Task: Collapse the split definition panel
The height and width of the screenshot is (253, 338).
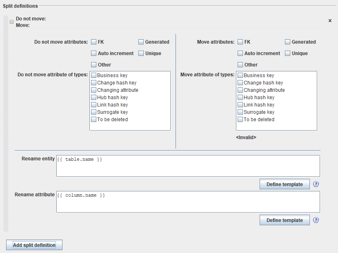Action: tap(12, 22)
